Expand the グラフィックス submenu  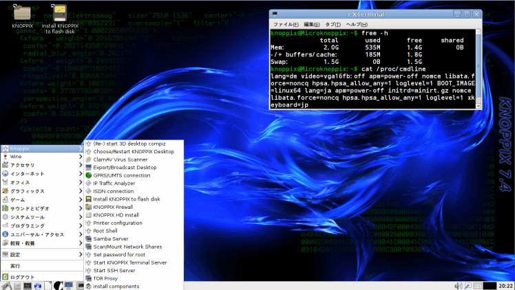42,191
